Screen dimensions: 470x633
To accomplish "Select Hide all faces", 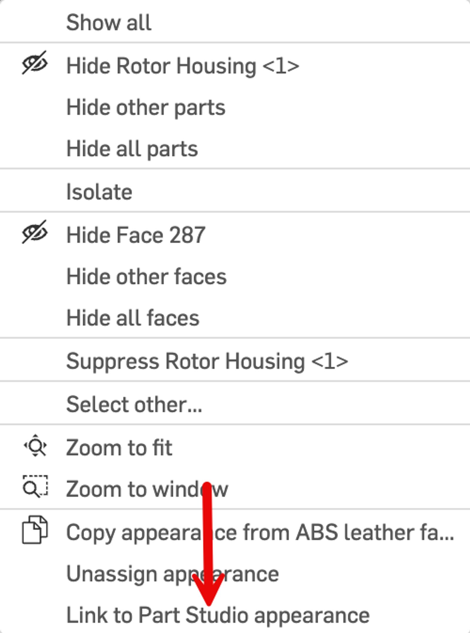I will [x=133, y=318].
